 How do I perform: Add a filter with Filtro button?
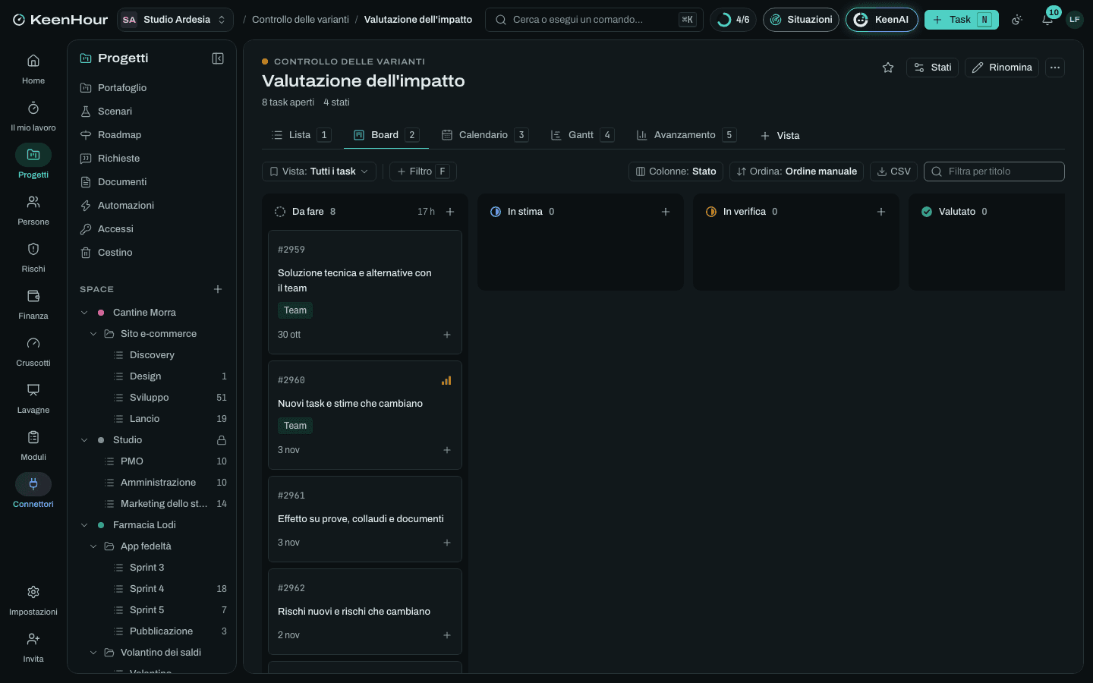[423, 172]
